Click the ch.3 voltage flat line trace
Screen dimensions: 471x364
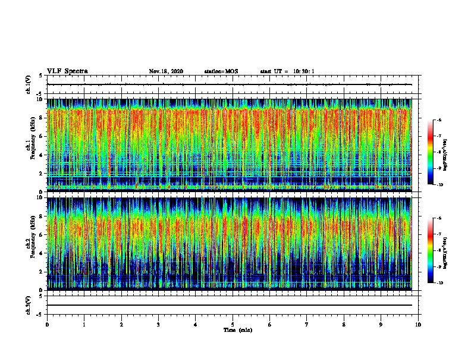click(x=230, y=305)
